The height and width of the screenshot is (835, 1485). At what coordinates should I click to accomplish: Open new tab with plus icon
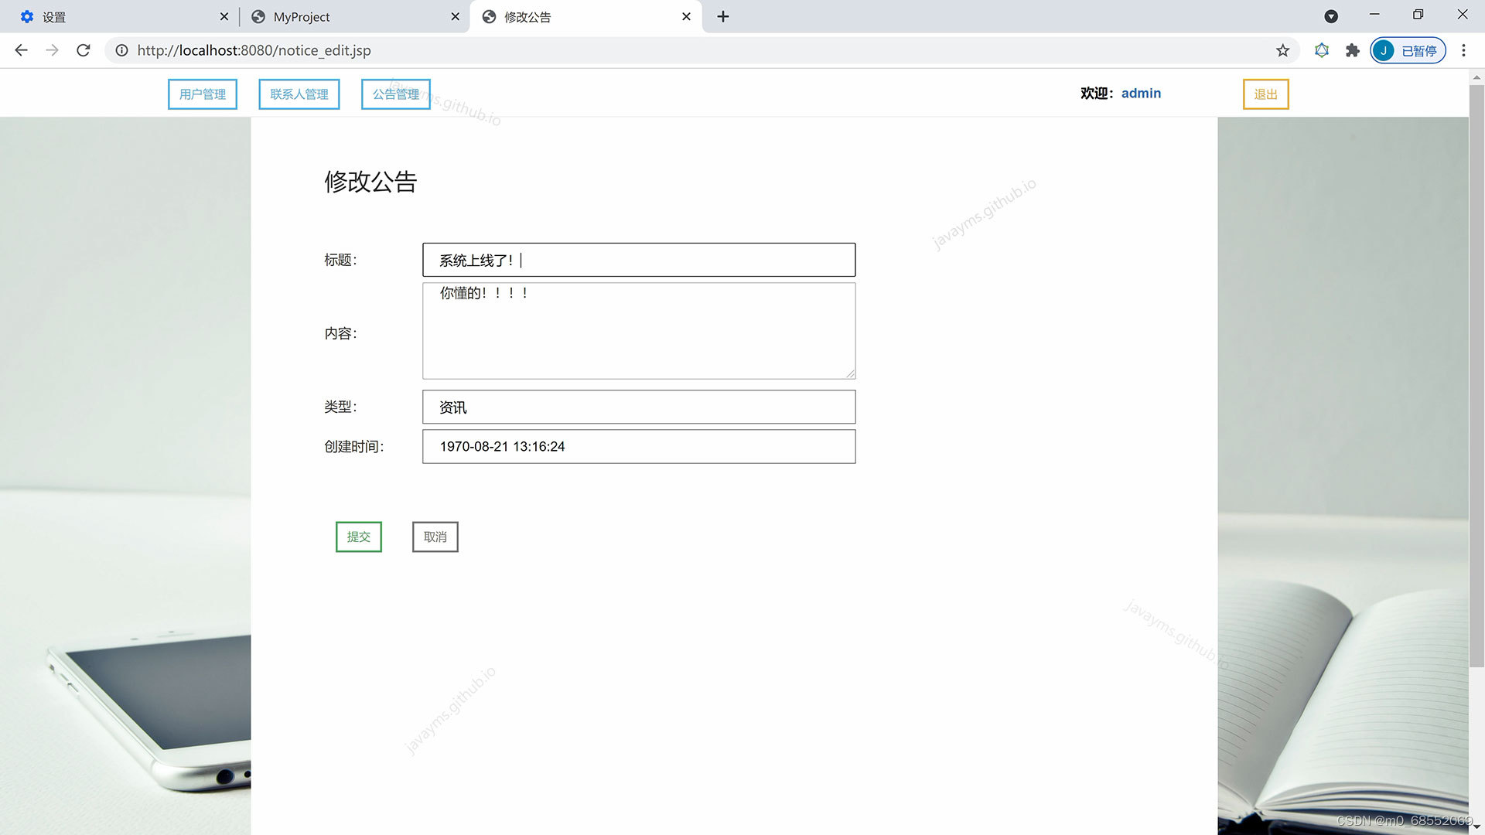(x=722, y=16)
